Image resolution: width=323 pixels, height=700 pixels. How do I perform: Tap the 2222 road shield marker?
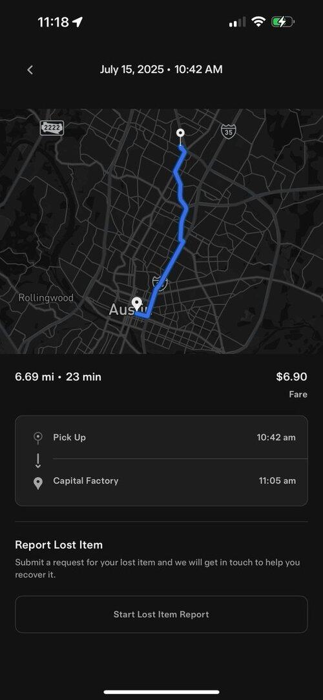[52, 128]
